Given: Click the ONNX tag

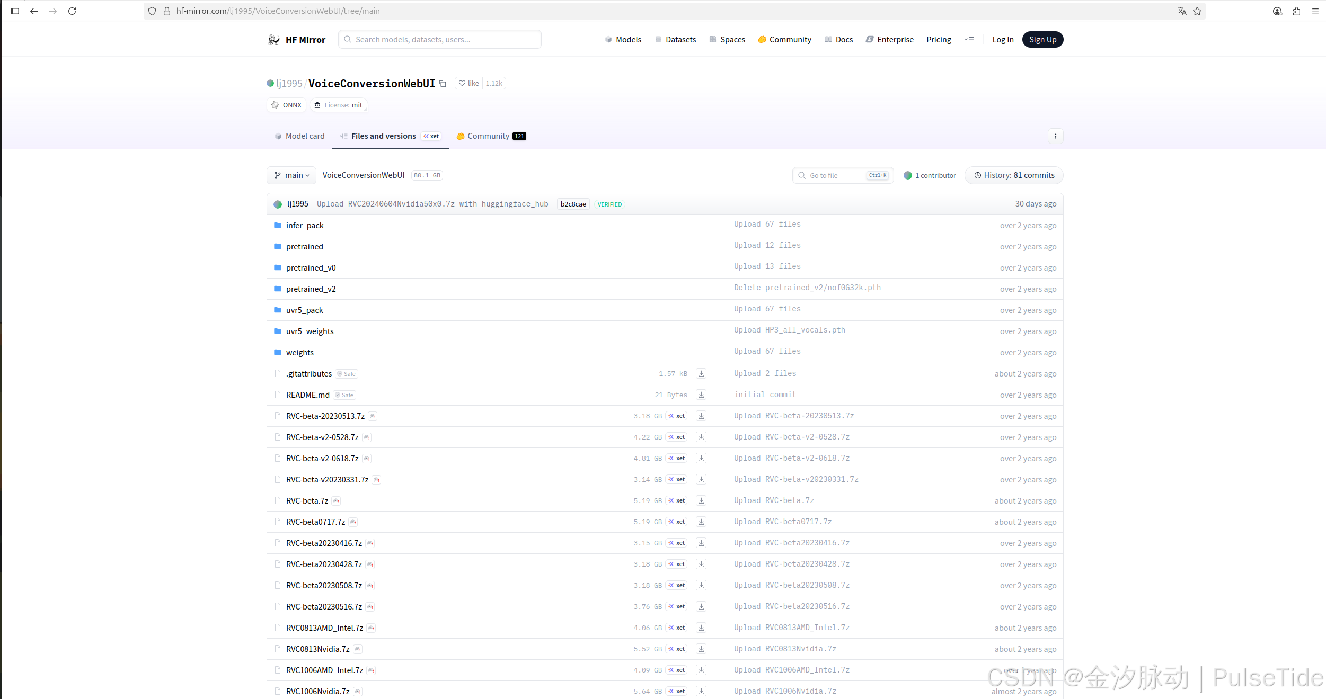Looking at the screenshot, I should pyautogui.click(x=287, y=105).
